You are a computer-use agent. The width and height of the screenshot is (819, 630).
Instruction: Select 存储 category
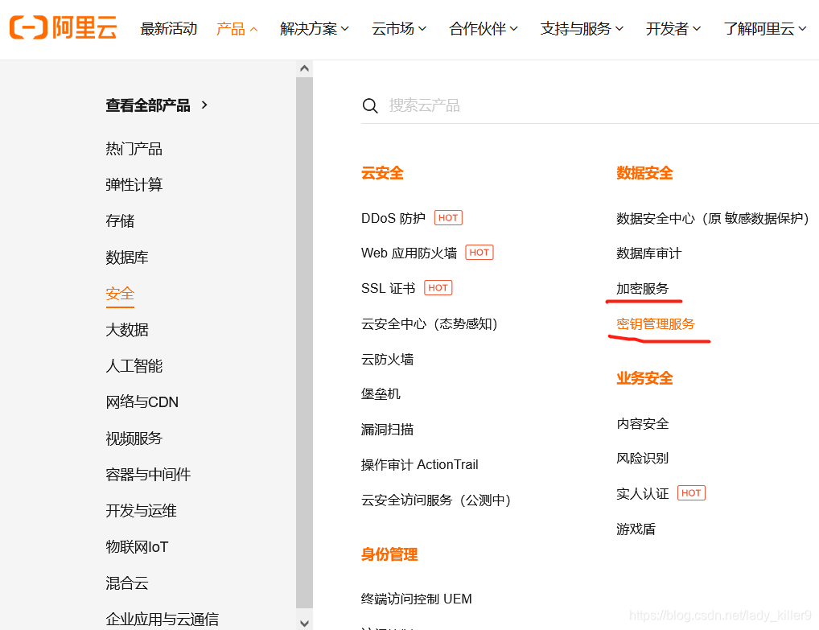tap(120, 221)
